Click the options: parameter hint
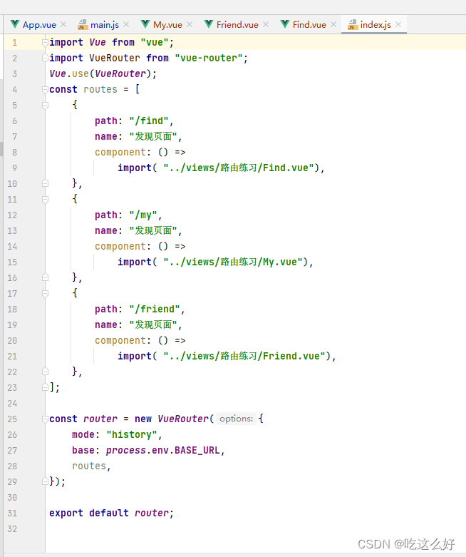Image resolution: width=466 pixels, height=557 pixels. [236, 419]
